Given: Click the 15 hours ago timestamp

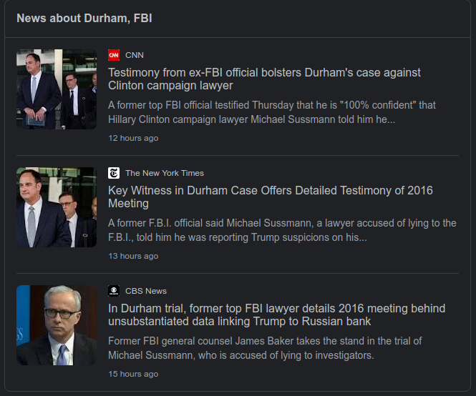Looking at the screenshot, I should 133,374.
